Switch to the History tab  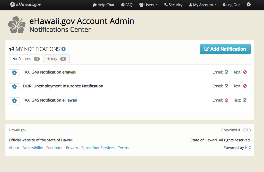56,59
